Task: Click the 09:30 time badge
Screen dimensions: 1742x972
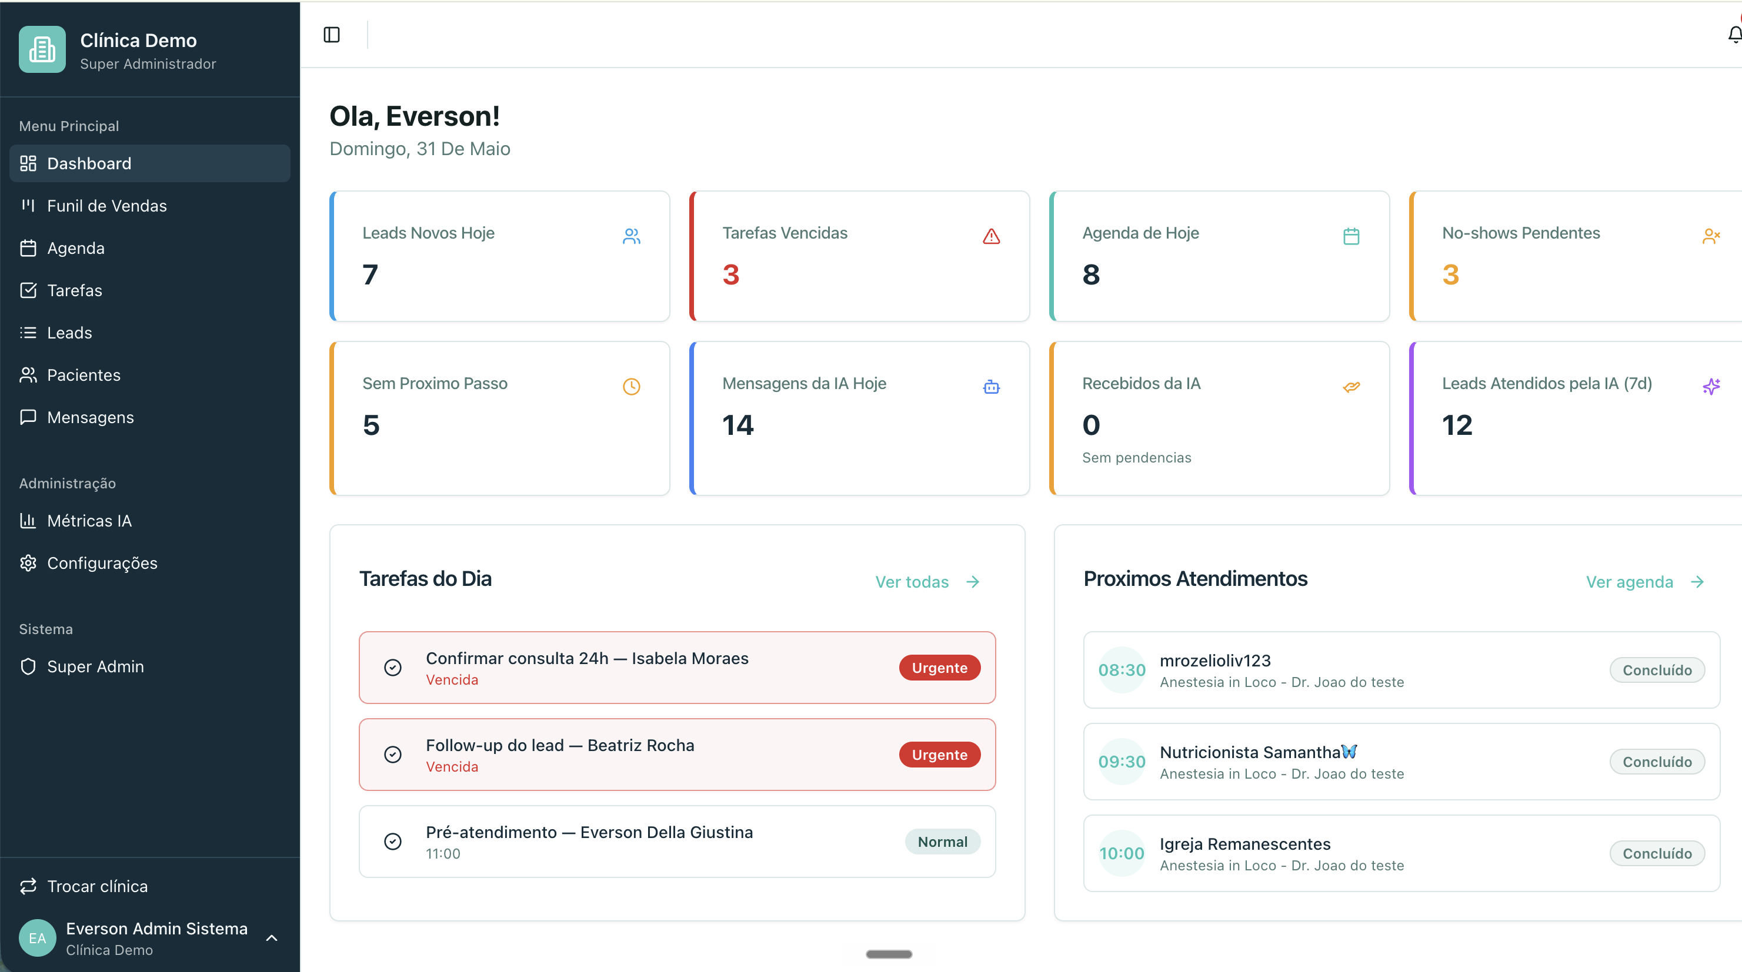Action: point(1122,762)
